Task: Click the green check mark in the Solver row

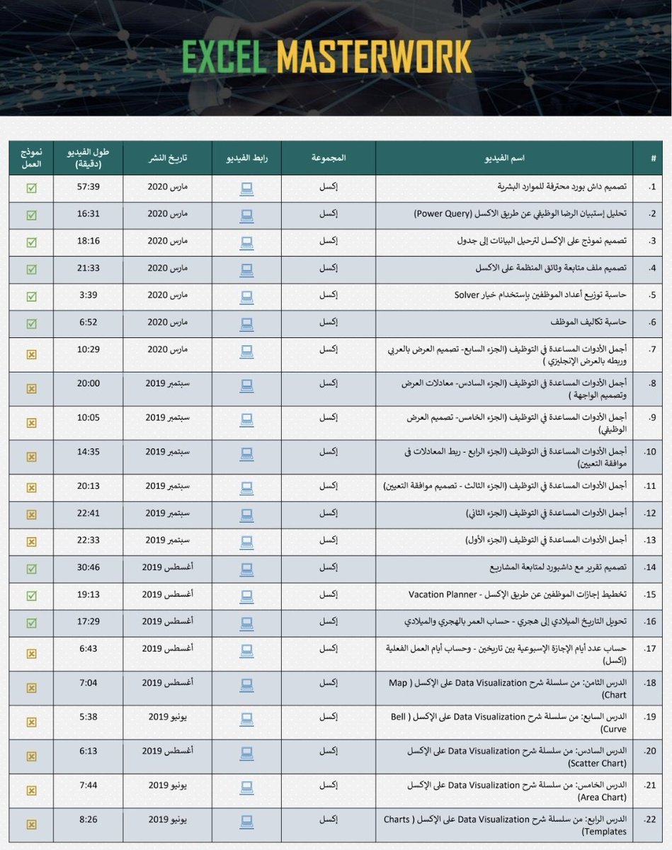Action: 31,297
